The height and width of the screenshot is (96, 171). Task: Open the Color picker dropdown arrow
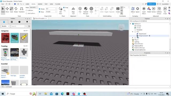click(91, 14)
